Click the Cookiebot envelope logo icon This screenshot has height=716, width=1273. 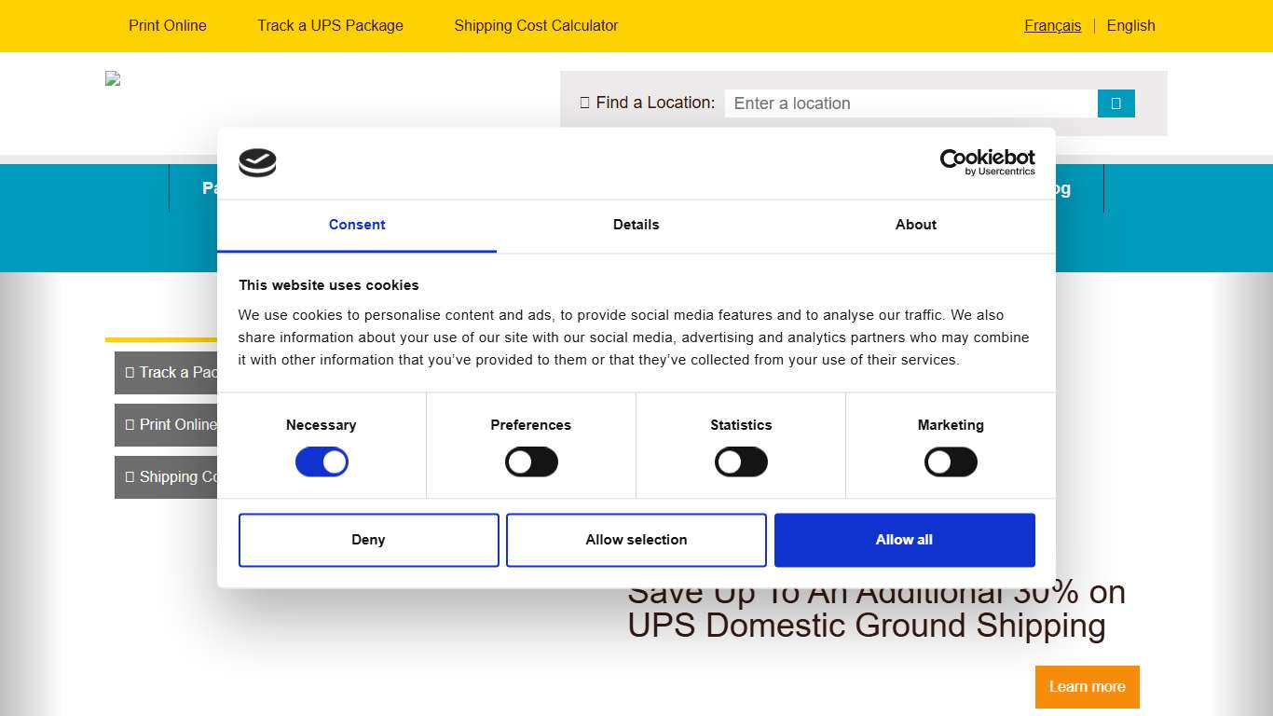tap(257, 162)
